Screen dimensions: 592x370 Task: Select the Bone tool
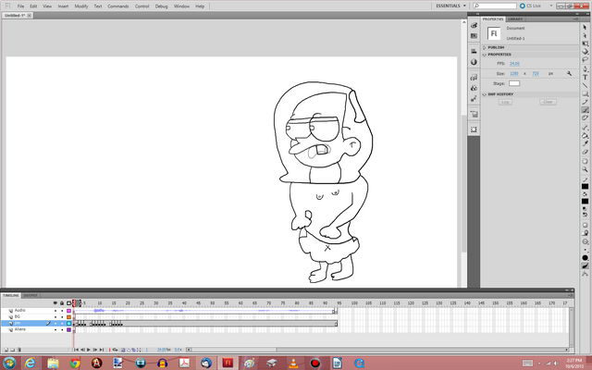click(x=586, y=128)
